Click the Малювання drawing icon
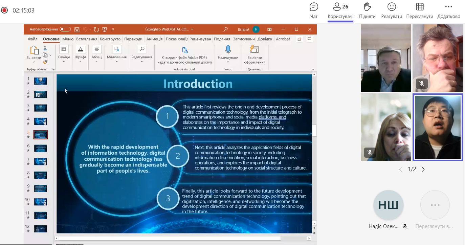 pos(117,49)
